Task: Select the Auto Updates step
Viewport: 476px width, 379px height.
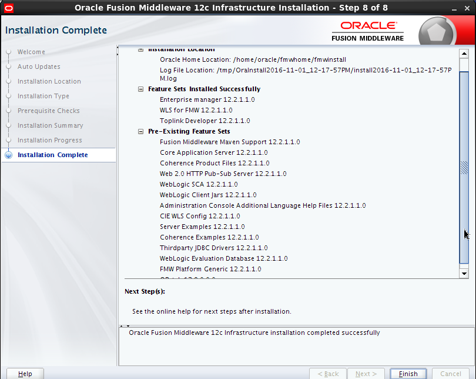Action: pyautogui.click(x=39, y=67)
